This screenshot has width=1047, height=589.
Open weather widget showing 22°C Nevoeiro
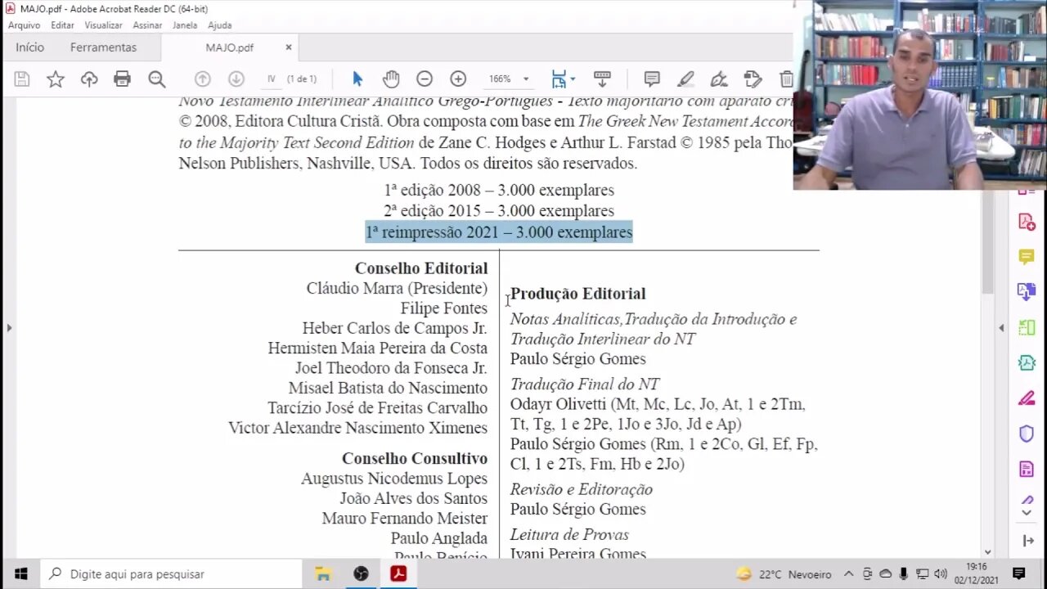point(784,574)
